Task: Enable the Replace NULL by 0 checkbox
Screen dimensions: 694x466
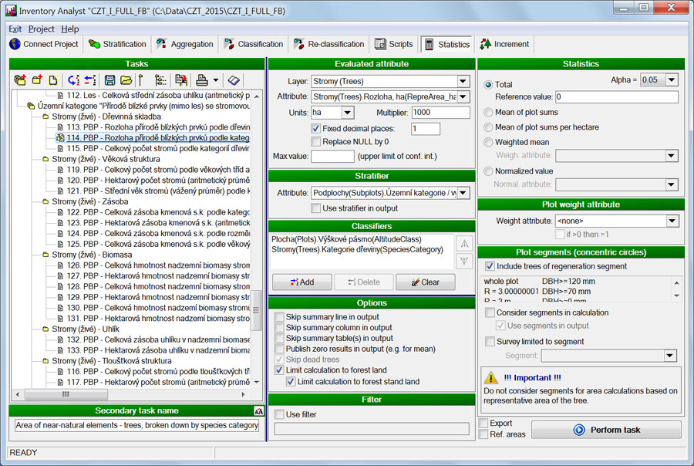Action: point(316,142)
